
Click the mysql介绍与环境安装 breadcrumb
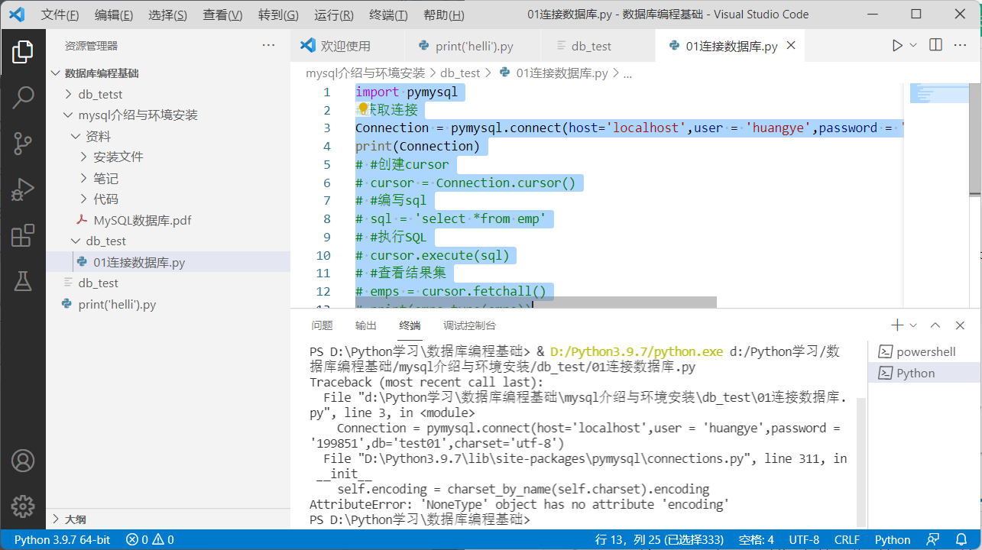[x=365, y=73]
